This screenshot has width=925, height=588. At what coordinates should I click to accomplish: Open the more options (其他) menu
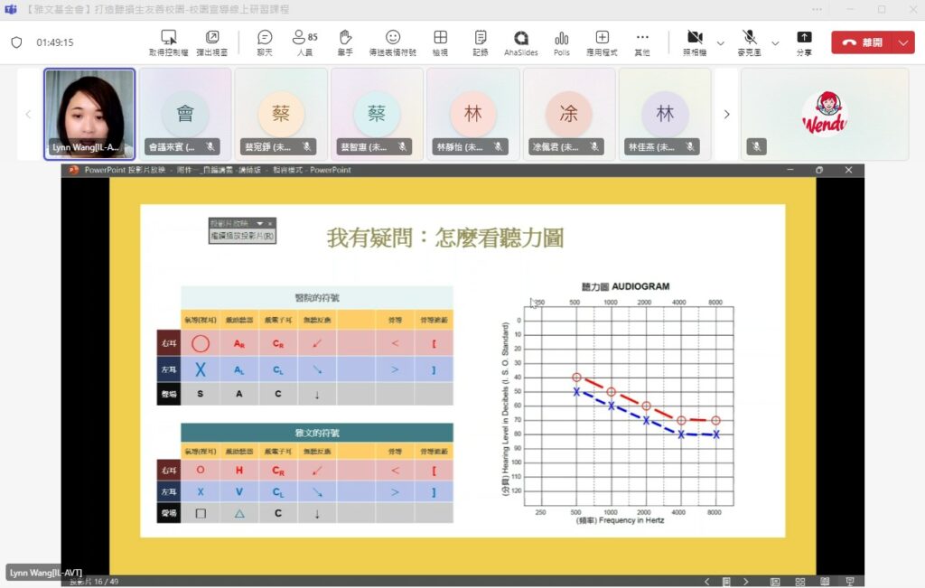(x=642, y=42)
